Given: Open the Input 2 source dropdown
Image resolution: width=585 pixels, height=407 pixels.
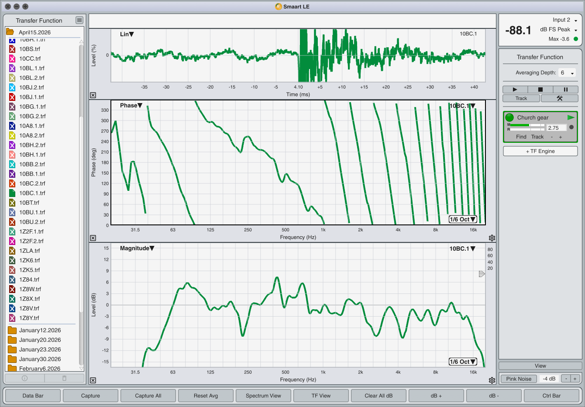Looking at the screenshot, I should (x=565, y=20).
